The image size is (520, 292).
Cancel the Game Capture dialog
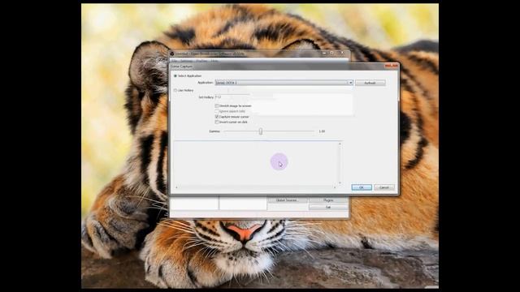pos(384,187)
